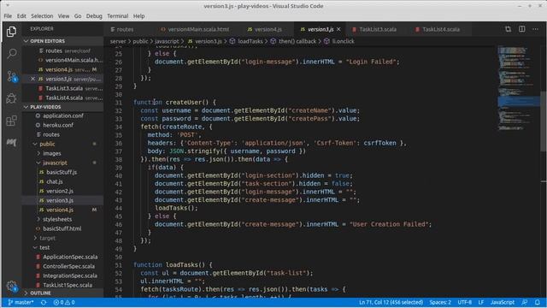Image resolution: width=547 pixels, height=308 pixels.
Task: Synchronize changes from the status bar
Action: click(x=44, y=302)
